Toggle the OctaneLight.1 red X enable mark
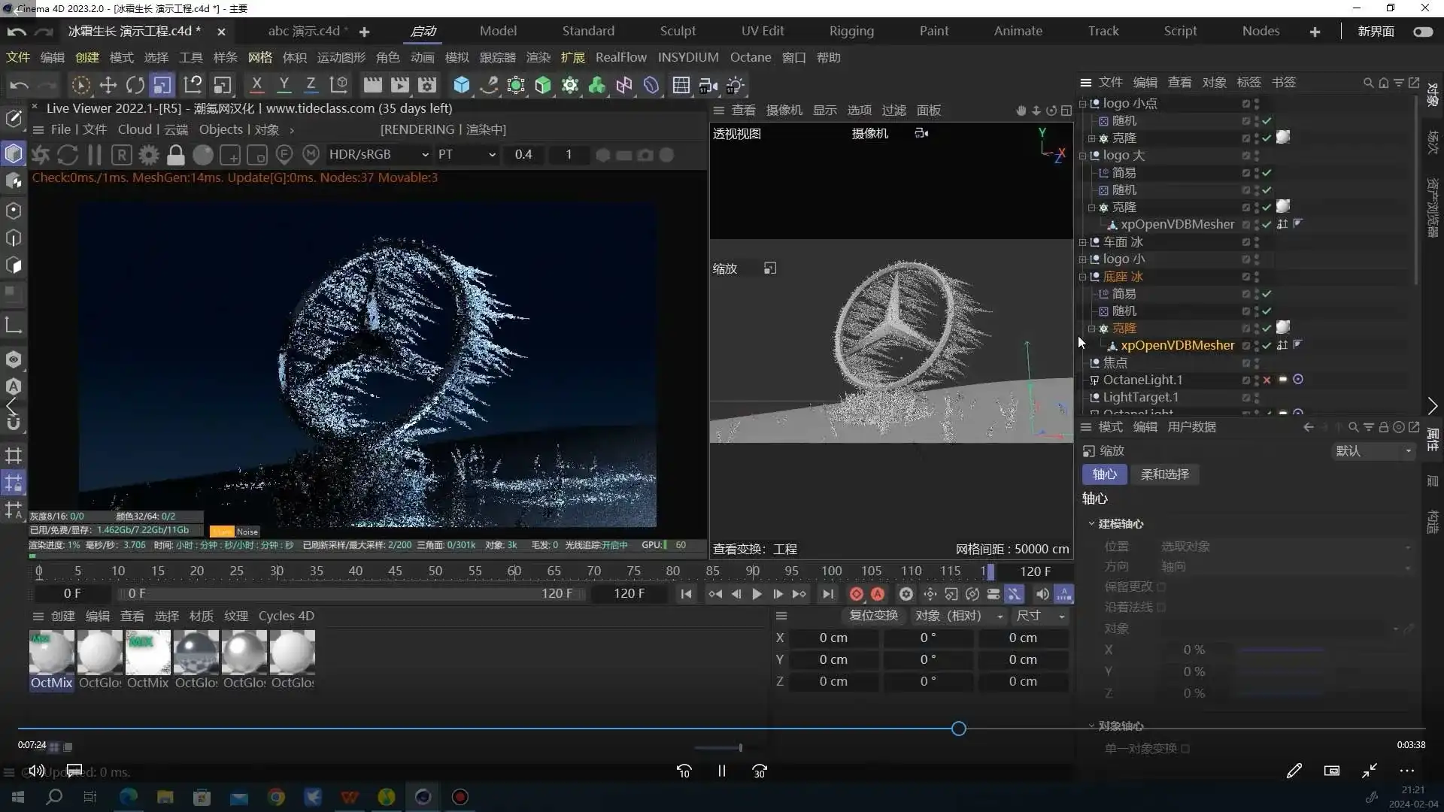 click(1267, 380)
